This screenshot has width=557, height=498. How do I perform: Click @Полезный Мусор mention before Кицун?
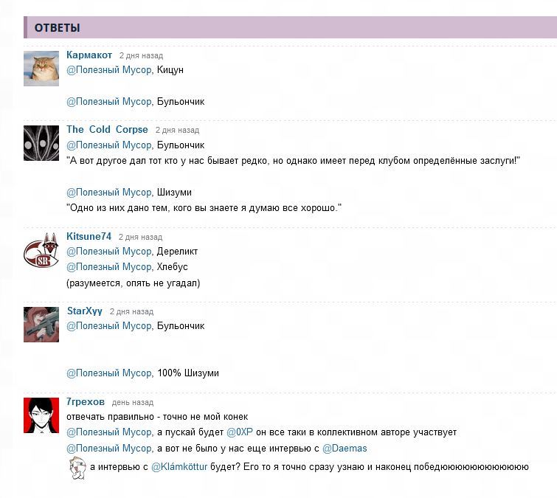click(109, 70)
